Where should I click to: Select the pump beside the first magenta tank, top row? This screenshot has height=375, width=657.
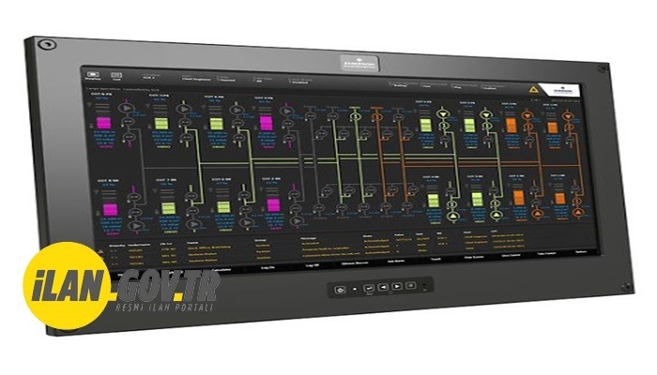coord(125,108)
